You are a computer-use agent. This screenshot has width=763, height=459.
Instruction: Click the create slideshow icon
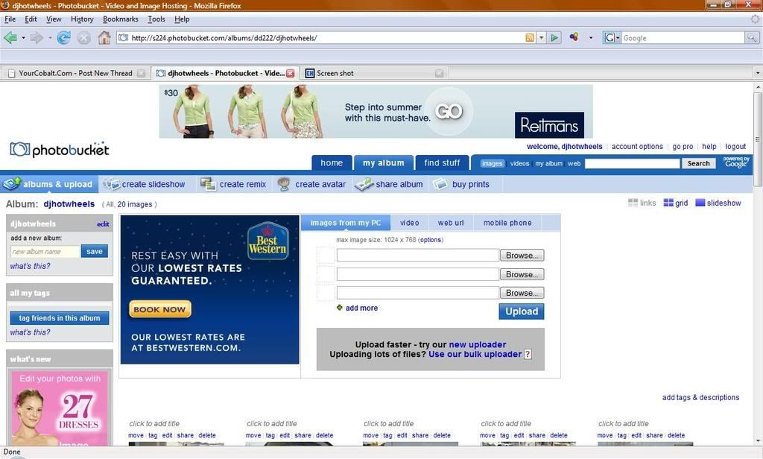click(x=111, y=184)
